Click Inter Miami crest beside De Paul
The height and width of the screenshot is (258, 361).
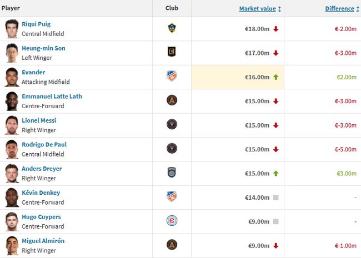tap(172, 149)
